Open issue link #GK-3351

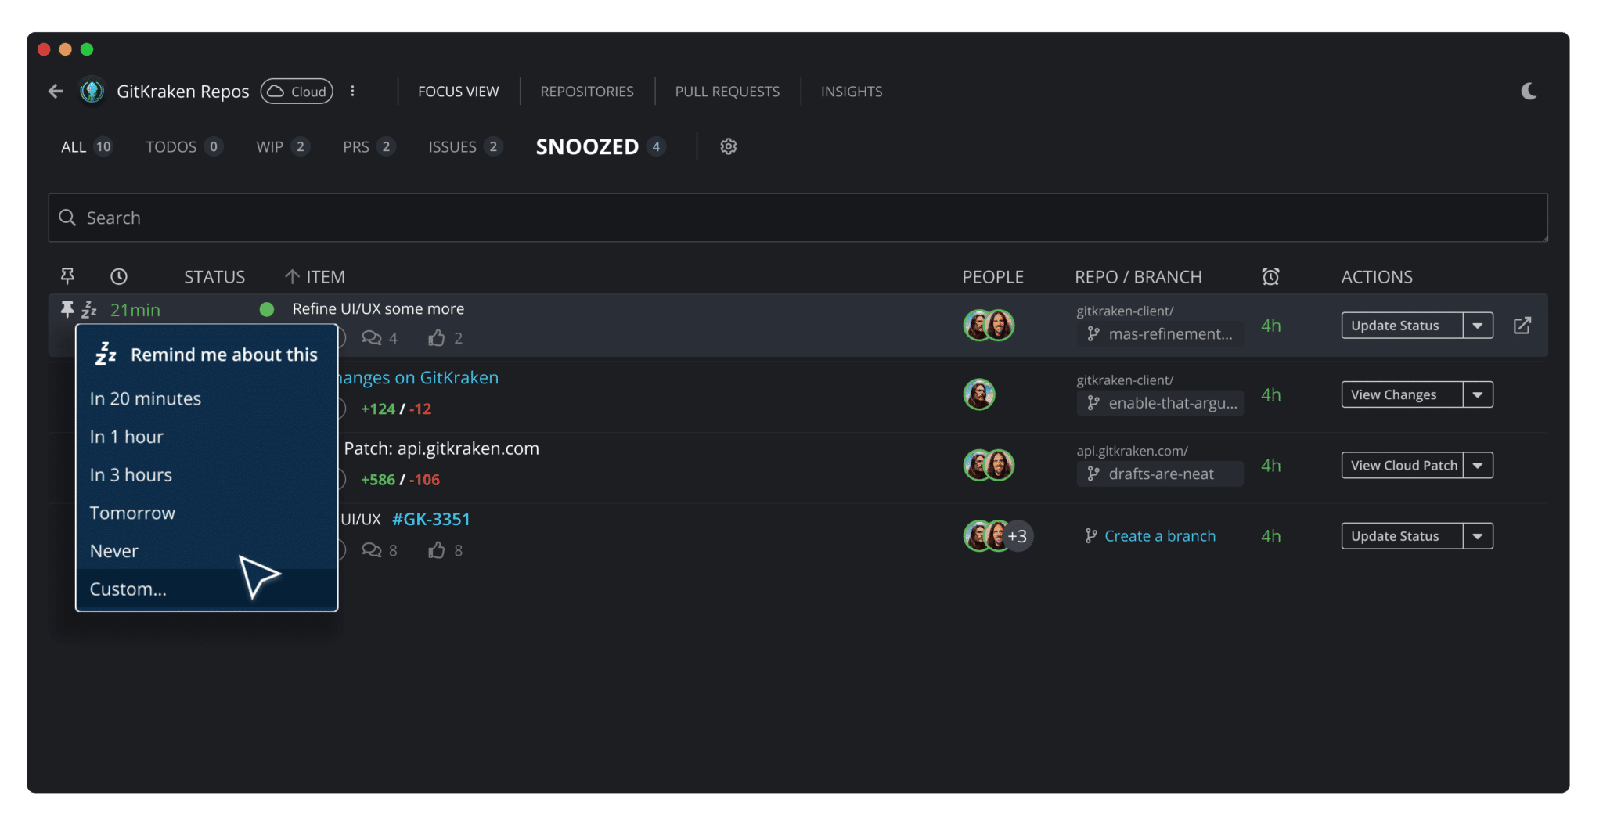[x=431, y=519]
